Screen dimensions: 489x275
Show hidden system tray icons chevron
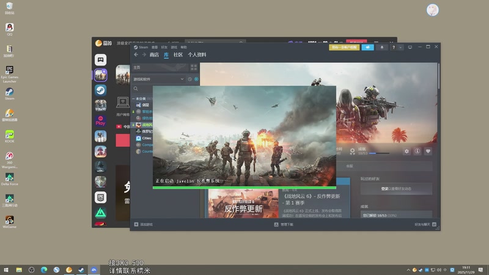[408, 269]
